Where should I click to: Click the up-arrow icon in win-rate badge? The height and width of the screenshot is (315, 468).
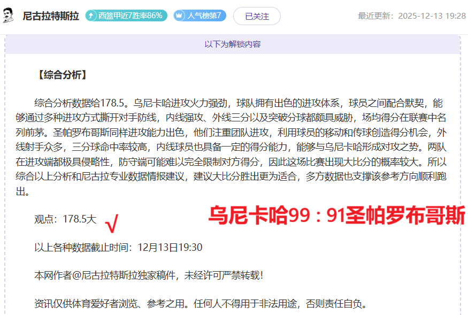point(91,16)
